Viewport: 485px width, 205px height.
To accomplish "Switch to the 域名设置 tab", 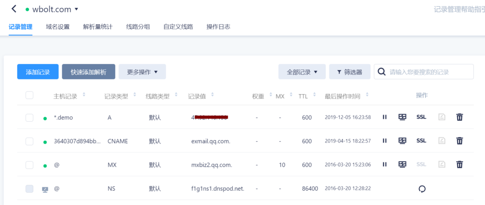I will [58, 27].
